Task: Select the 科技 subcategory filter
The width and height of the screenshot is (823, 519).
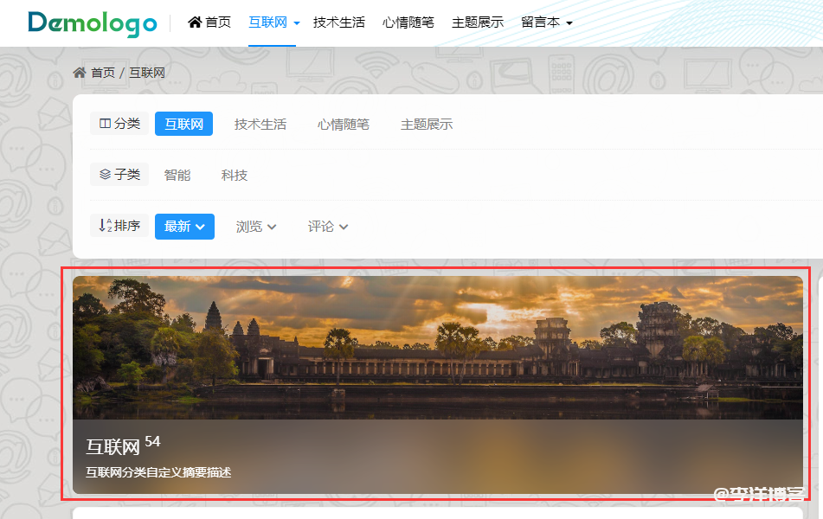Action: (234, 174)
